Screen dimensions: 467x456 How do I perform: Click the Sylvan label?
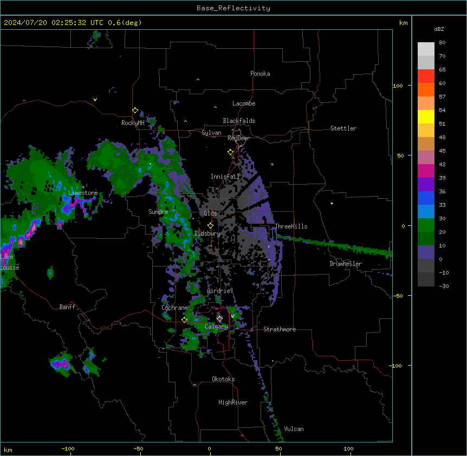coord(211,133)
